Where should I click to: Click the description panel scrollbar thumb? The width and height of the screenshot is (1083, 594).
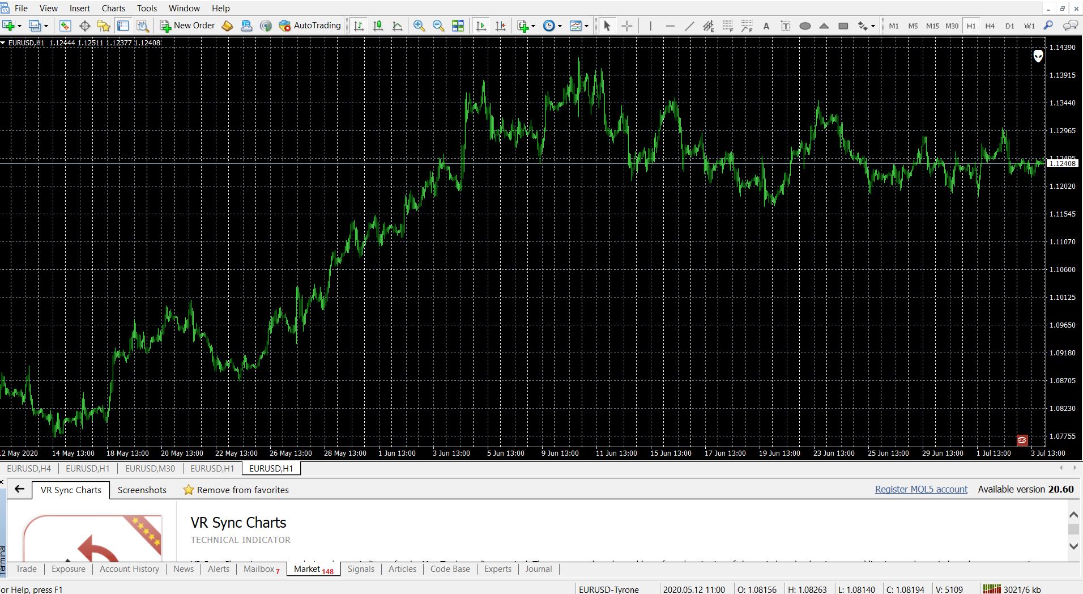(1073, 529)
